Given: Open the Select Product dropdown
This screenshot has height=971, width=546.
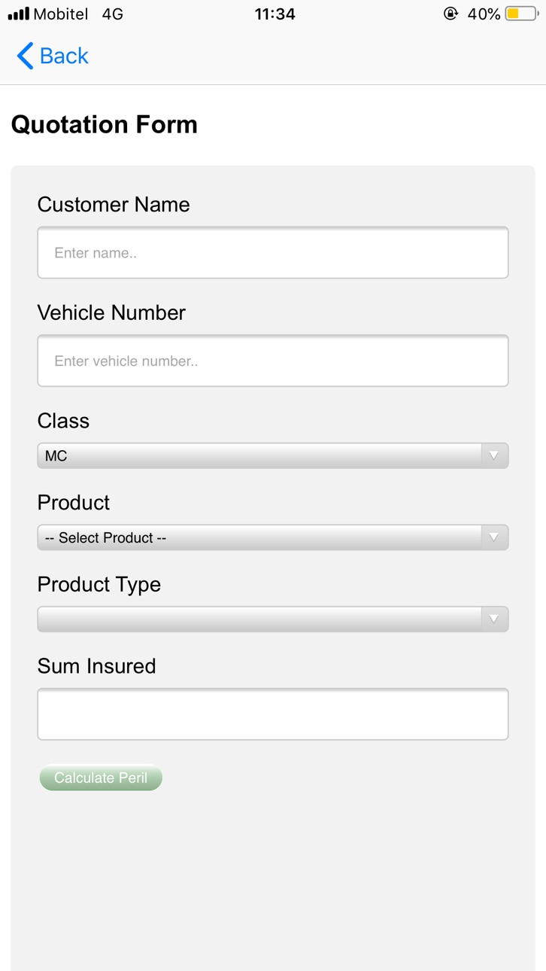Looking at the screenshot, I should [273, 537].
